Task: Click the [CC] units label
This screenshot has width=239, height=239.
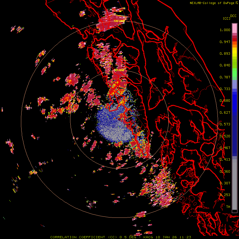Action: tap(227, 18)
